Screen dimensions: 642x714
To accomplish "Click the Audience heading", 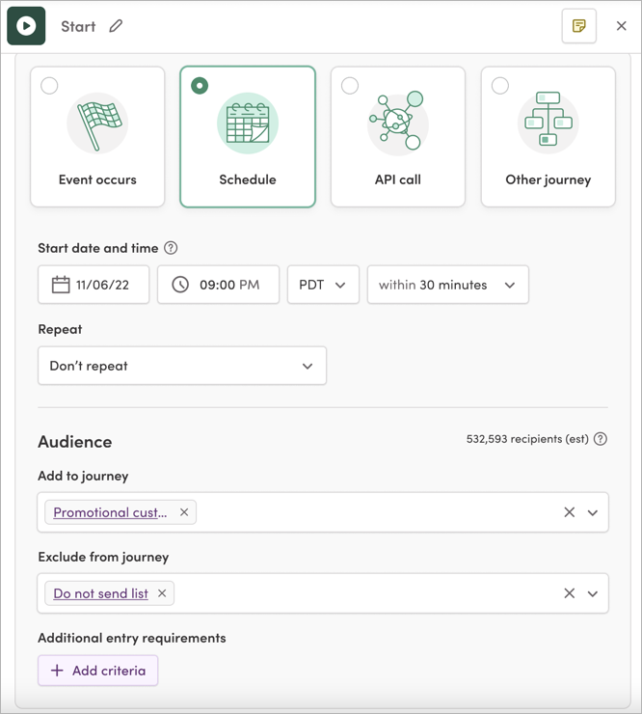I will tap(75, 442).
